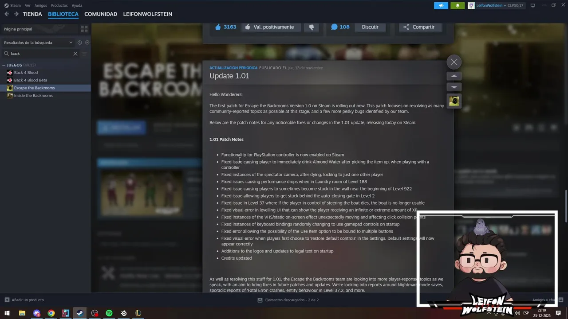This screenshot has width=568, height=319.
Task: Open the COMUNIDAD tab
Action: coord(101,14)
